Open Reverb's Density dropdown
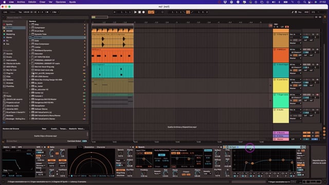329x185 pixels. (x=207, y=174)
